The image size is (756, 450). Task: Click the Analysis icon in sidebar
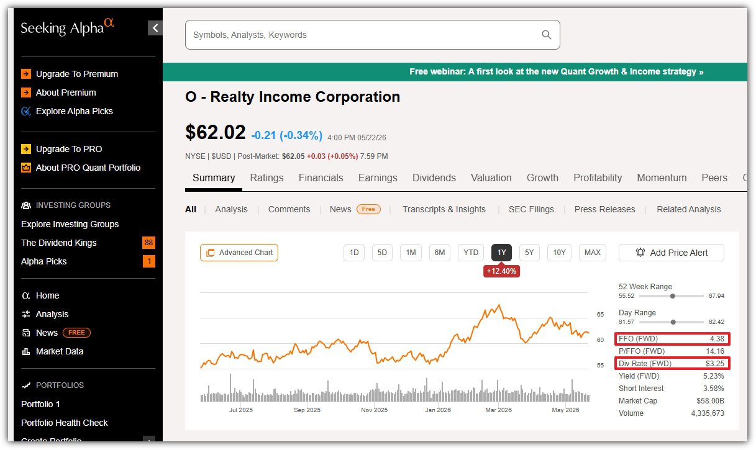(x=26, y=314)
